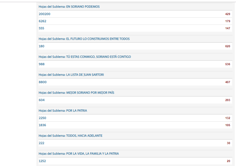Click MEJOR SORIANO POR MEJOR PAÍS header
Screen dimensions: 236x166
[76, 93]
